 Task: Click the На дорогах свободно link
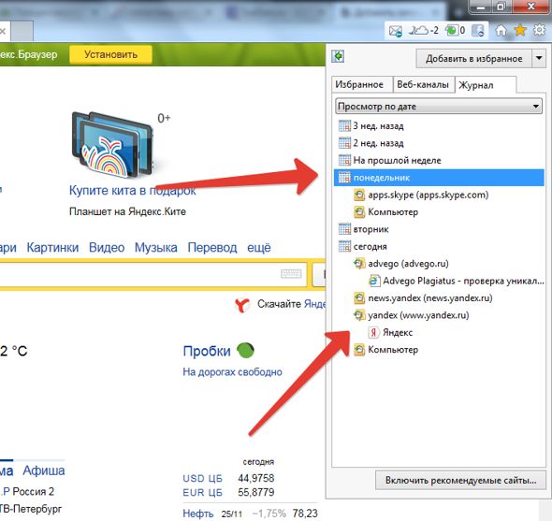232,371
